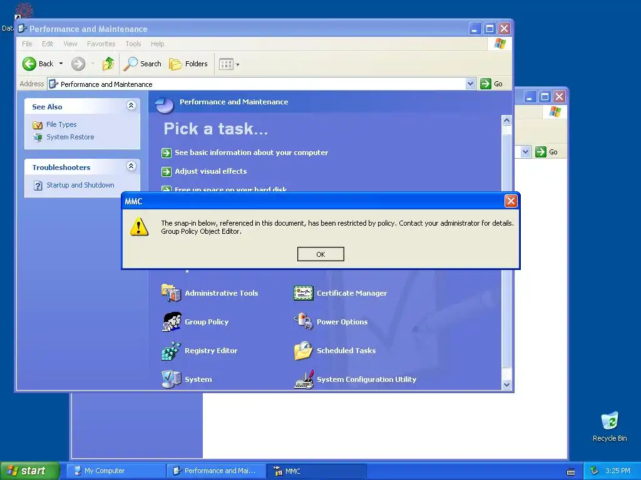Minimize the background window
The width and height of the screenshot is (641, 480).
tap(530, 97)
